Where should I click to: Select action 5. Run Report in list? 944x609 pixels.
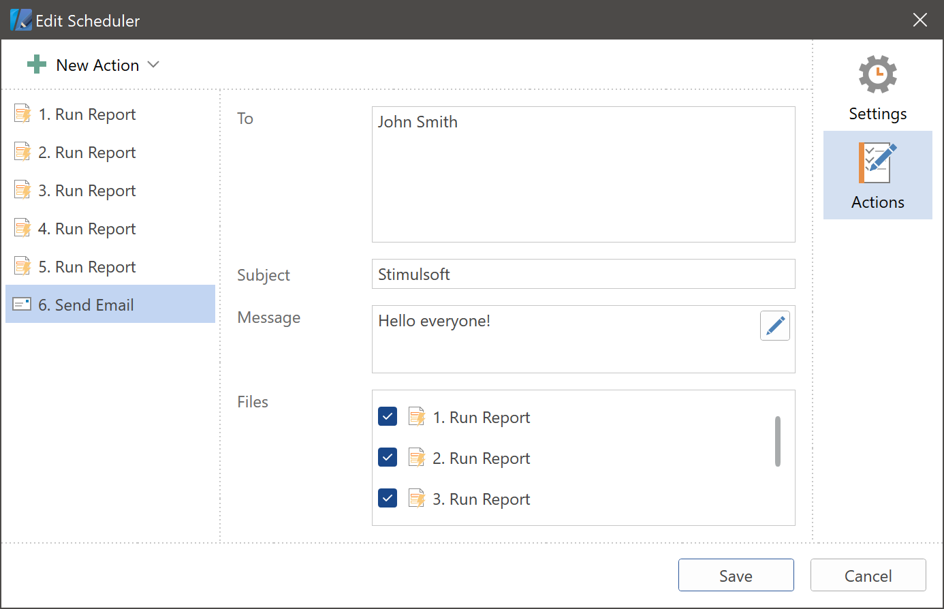coord(110,266)
